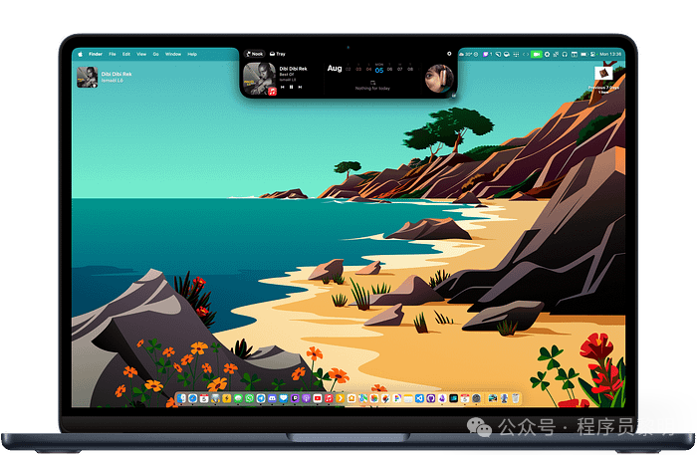697x455 pixels.
Task: Open System Settings from the Dock
Action: tap(476, 398)
